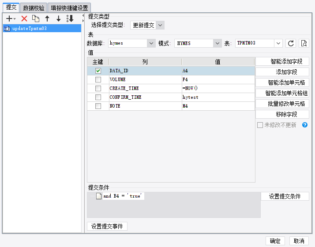This screenshot has height=247, width=315.
Task: Click the 批量修改单元格 button
Action: pyautogui.click(x=282, y=104)
